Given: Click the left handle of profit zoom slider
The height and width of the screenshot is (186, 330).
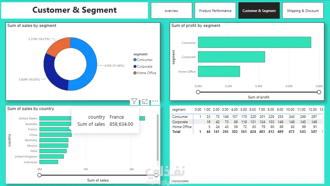Looking at the screenshot, I should [x=198, y=92].
